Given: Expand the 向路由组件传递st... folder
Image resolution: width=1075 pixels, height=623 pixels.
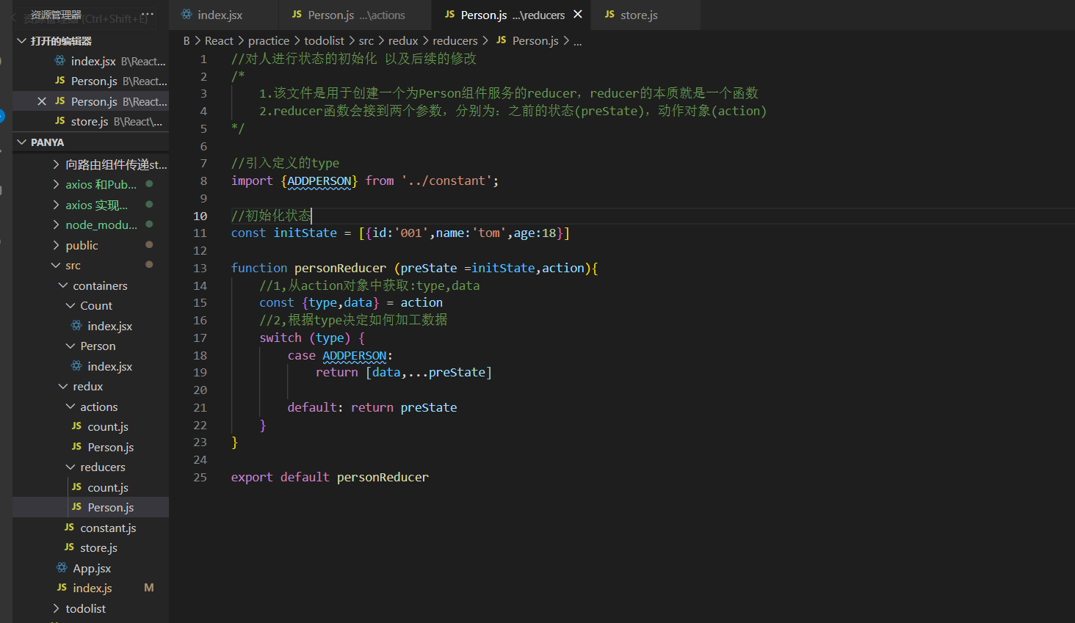Looking at the screenshot, I should 91,164.
